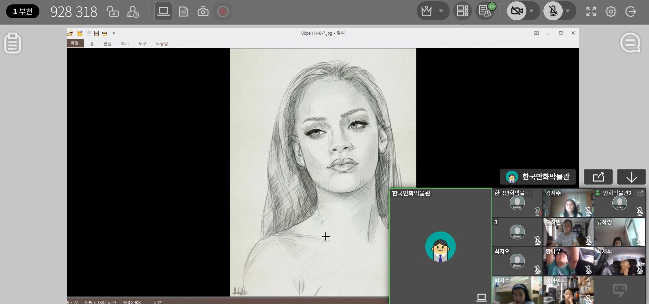
Task: Click the green user icon beside 만화박물관2
Action: click(x=598, y=193)
